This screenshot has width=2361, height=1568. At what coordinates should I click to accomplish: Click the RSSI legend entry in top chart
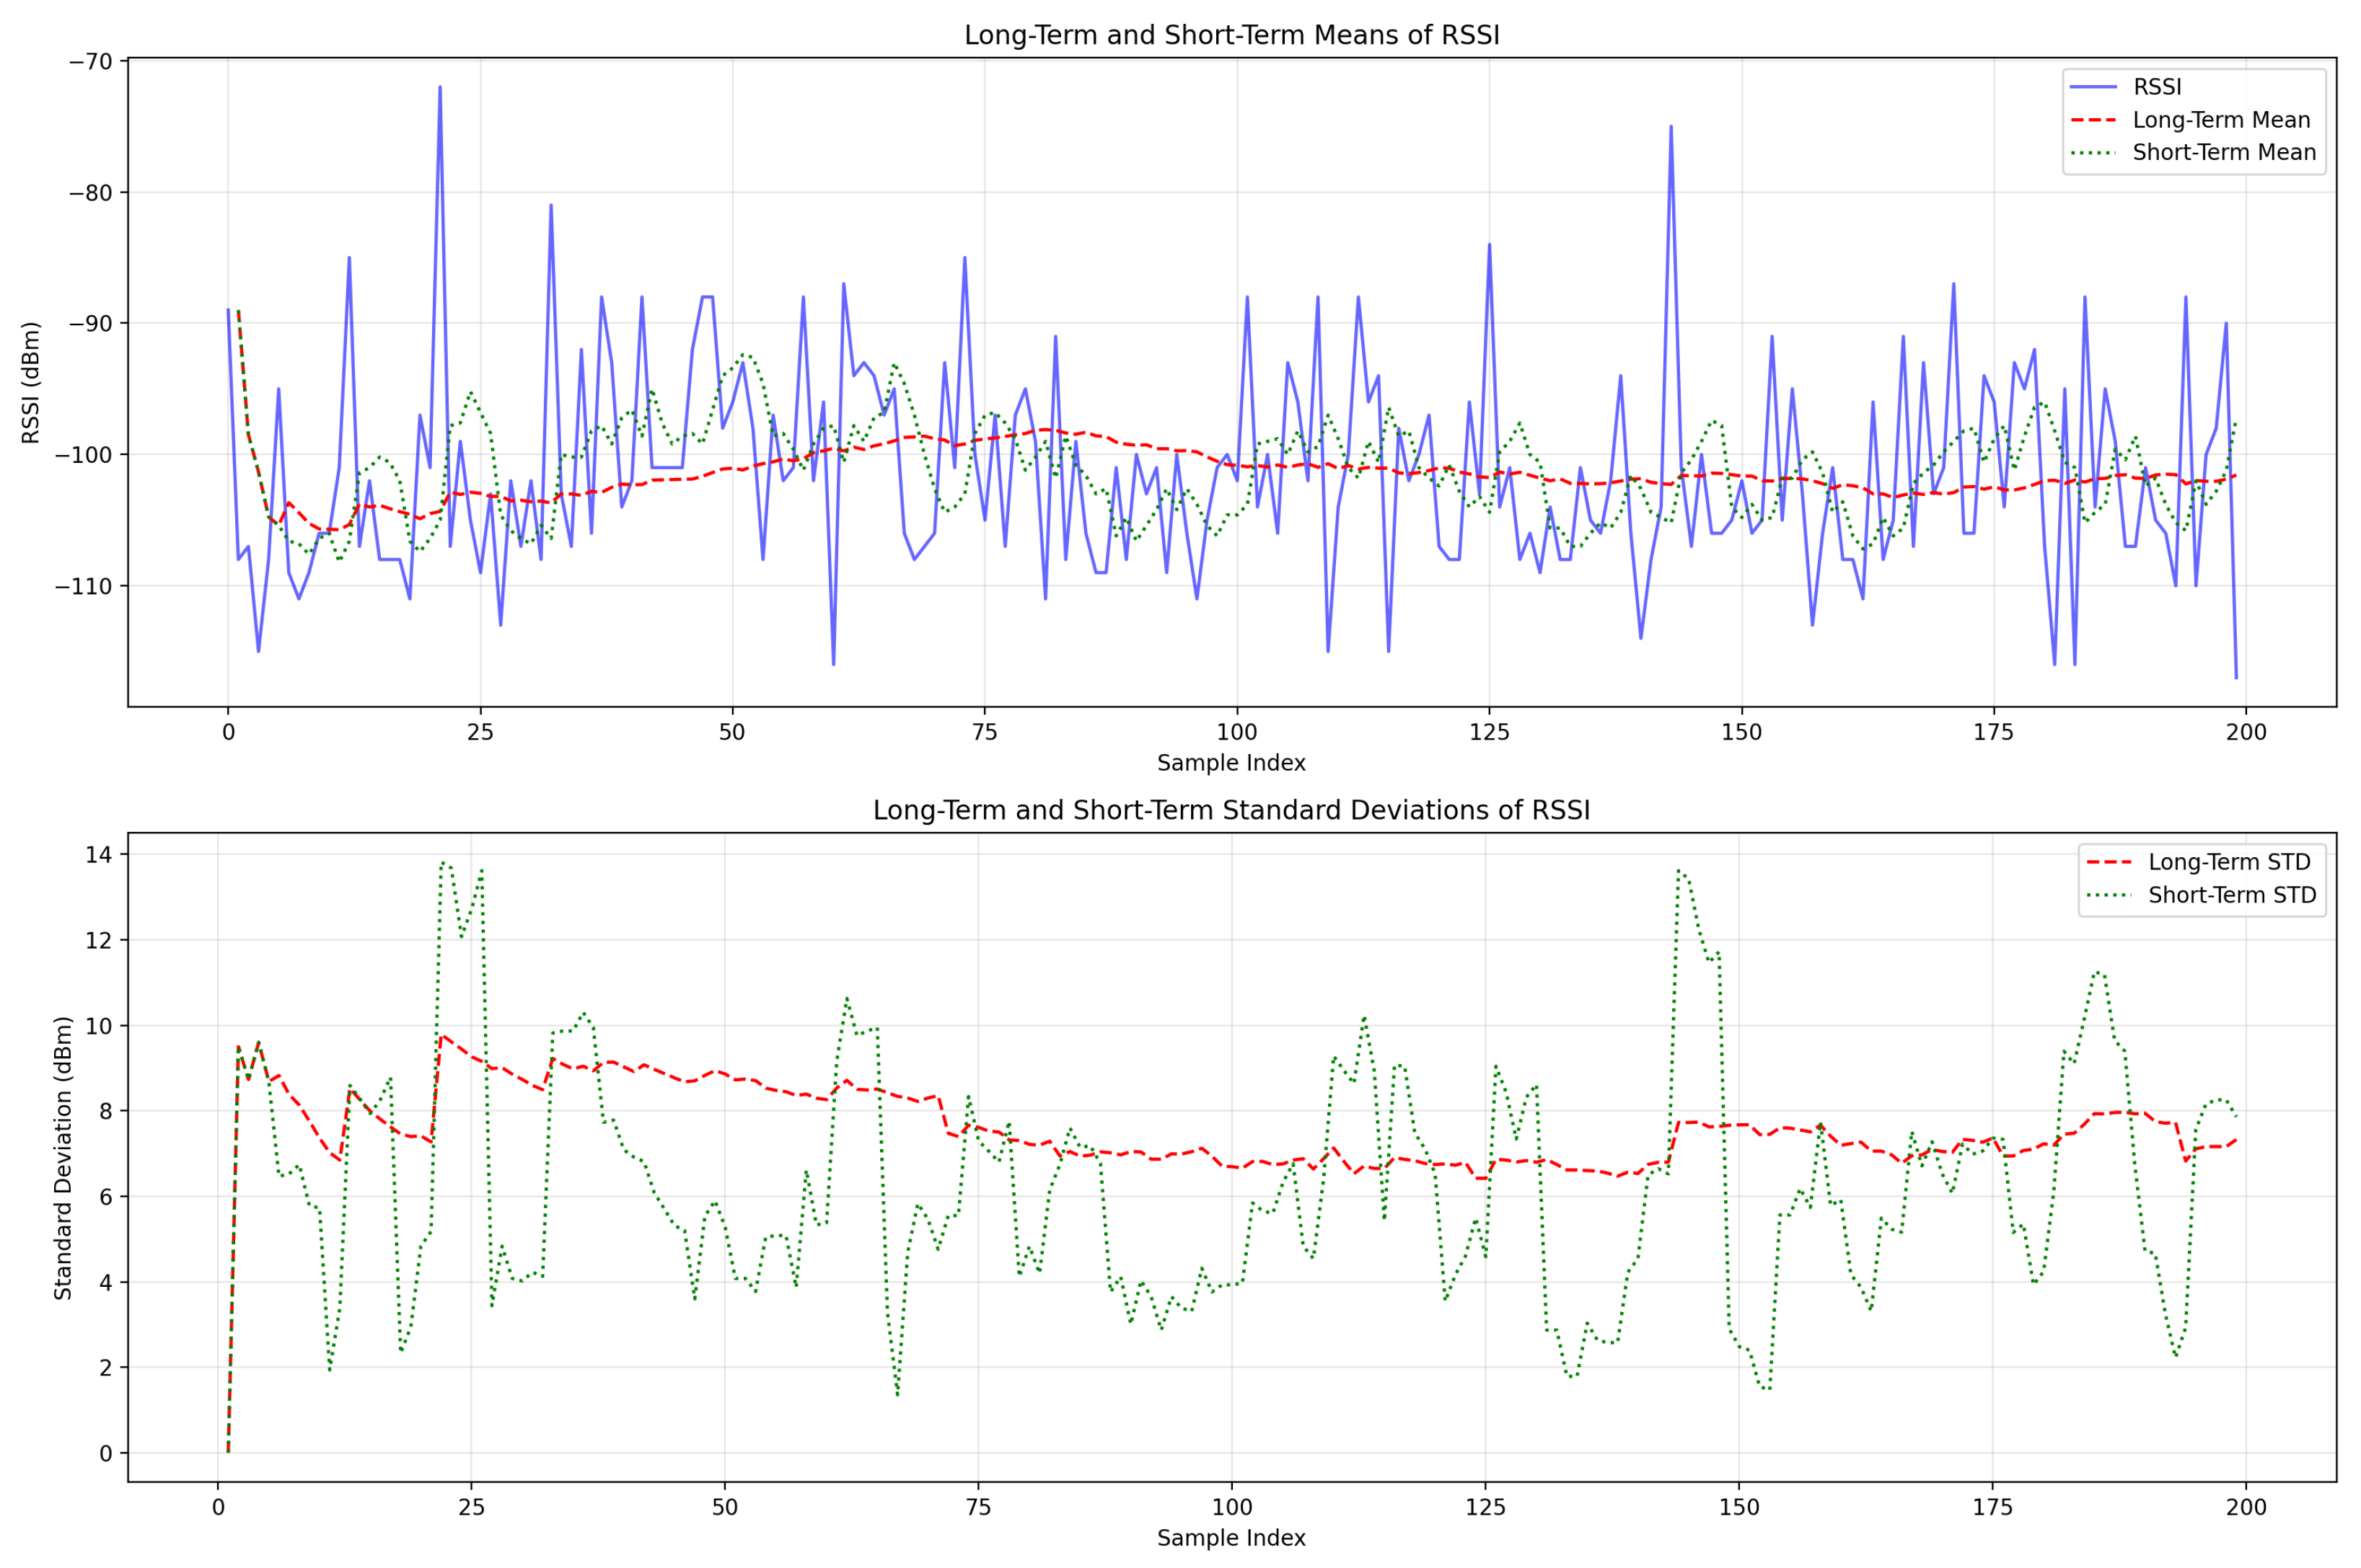point(2156,87)
